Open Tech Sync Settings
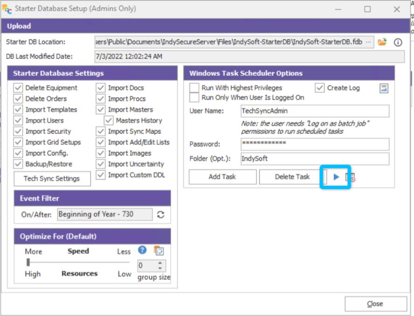 pyautogui.click(x=52, y=179)
